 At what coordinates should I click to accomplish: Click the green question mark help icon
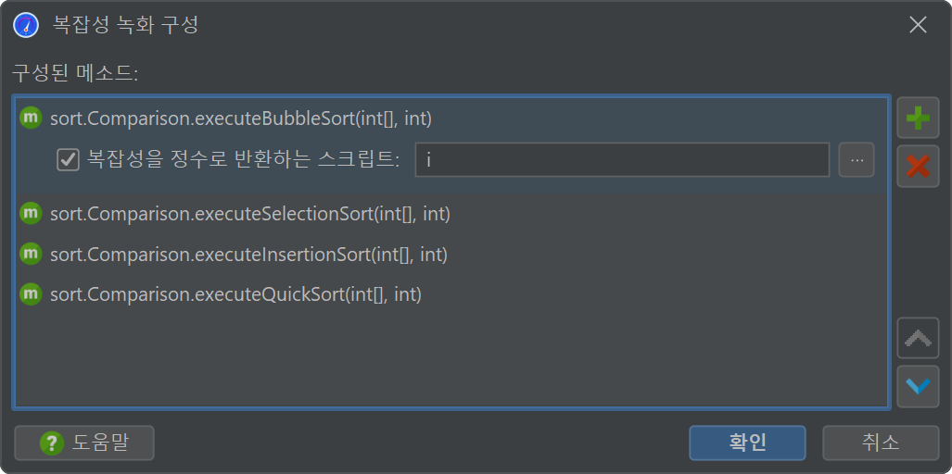[x=52, y=443]
